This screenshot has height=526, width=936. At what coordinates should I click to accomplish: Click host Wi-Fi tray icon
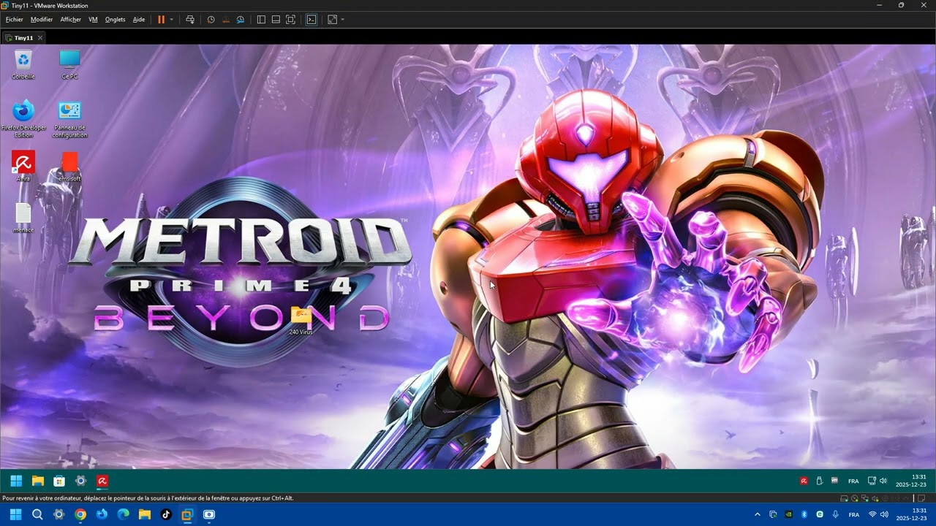coord(872,514)
